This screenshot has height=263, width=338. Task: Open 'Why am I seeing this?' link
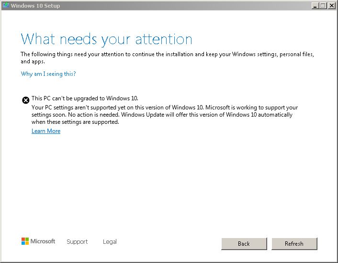(x=48, y=74)
